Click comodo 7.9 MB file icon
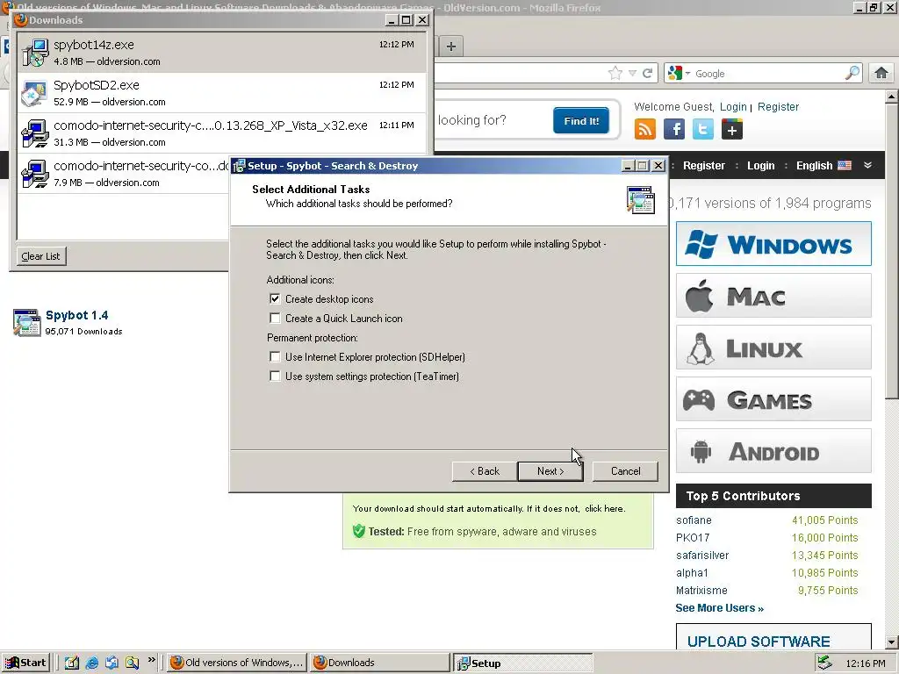Viewport: 899px width, 674px height. [x=35, y=174]
